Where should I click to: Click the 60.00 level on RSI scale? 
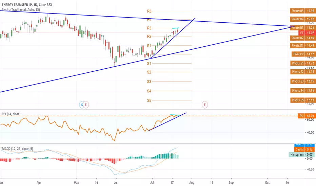(310, 120)
